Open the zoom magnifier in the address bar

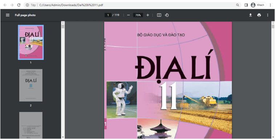238,5
